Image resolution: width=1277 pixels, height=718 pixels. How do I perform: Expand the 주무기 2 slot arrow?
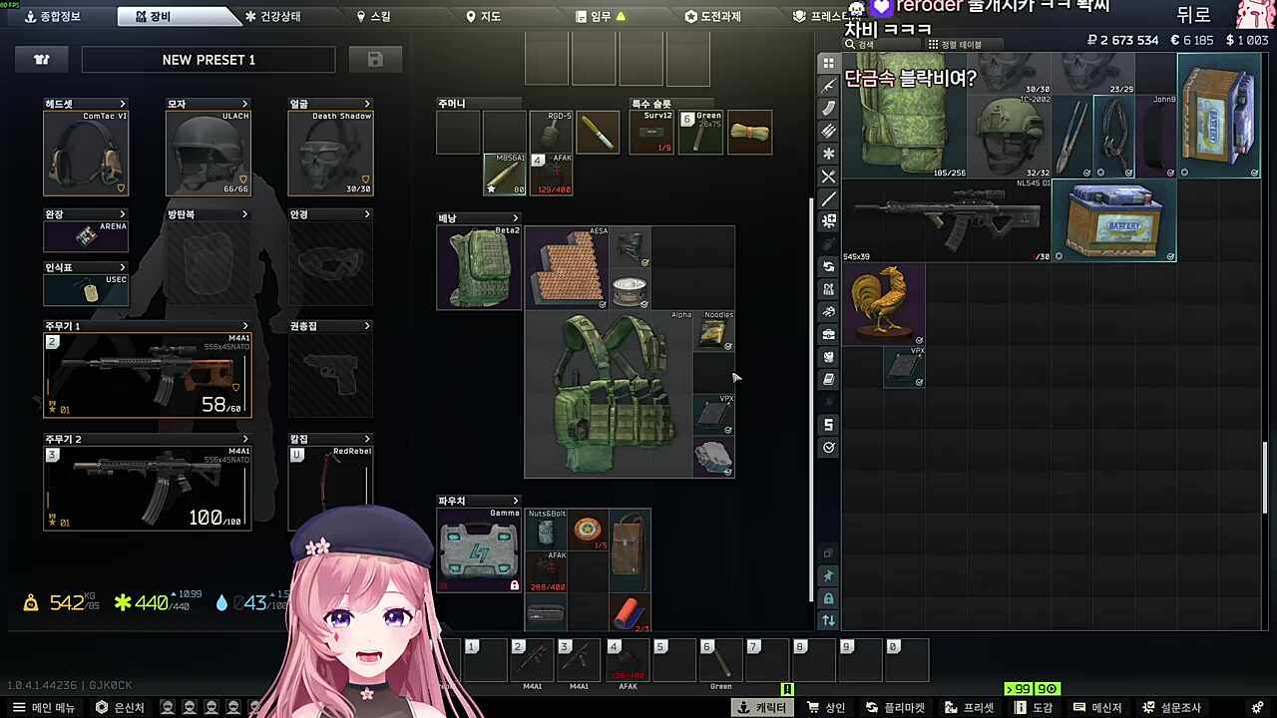pos(244,439)
